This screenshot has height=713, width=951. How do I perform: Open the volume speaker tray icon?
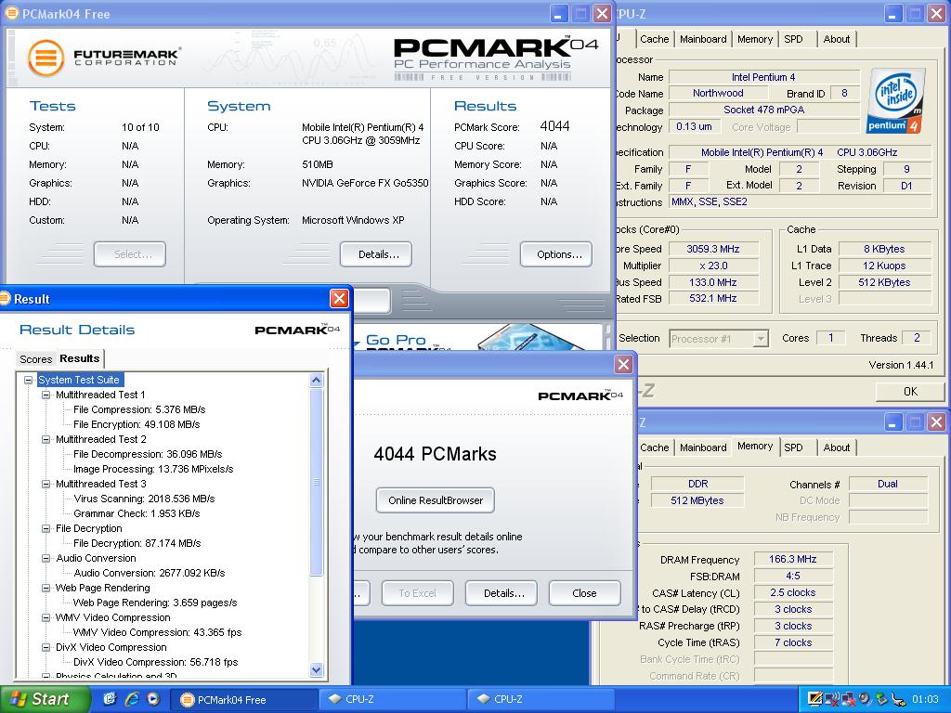click(x=866, y=700)
